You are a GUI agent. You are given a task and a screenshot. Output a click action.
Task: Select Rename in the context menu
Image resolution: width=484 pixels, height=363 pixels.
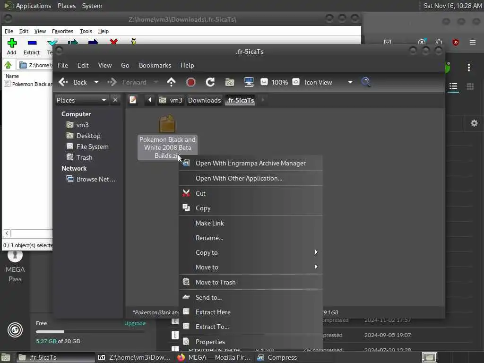(251, 238)
